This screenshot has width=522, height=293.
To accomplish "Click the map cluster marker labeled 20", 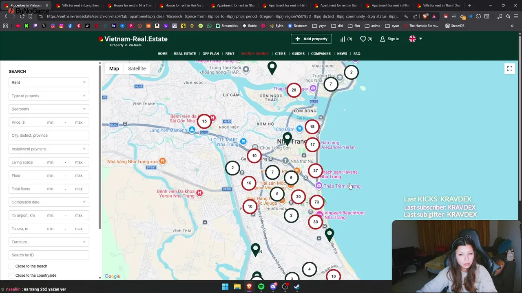I will click(294, 90).
